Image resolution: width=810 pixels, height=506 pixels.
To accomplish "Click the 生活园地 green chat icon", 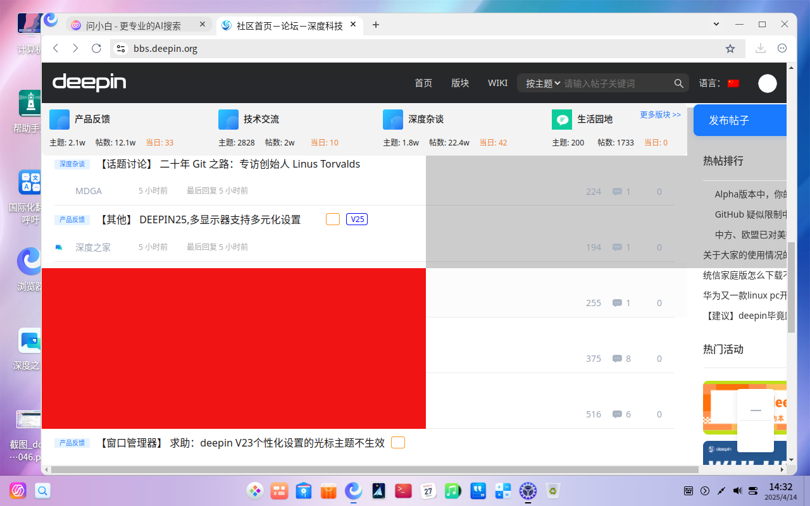I will 562,120.
